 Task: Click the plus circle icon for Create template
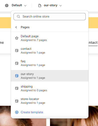point(17,112)
